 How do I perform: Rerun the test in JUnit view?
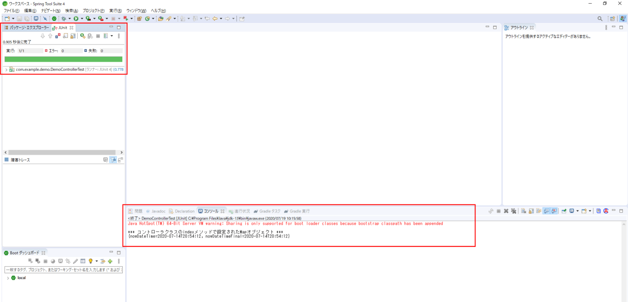tap(83, 36)
